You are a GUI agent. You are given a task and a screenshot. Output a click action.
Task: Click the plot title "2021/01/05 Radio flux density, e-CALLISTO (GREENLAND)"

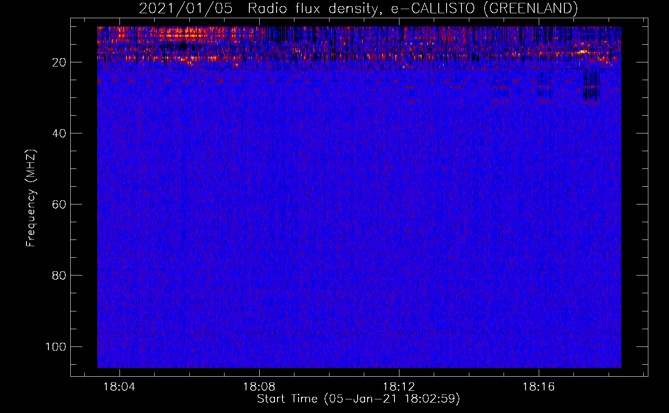[x=358, y=8]
